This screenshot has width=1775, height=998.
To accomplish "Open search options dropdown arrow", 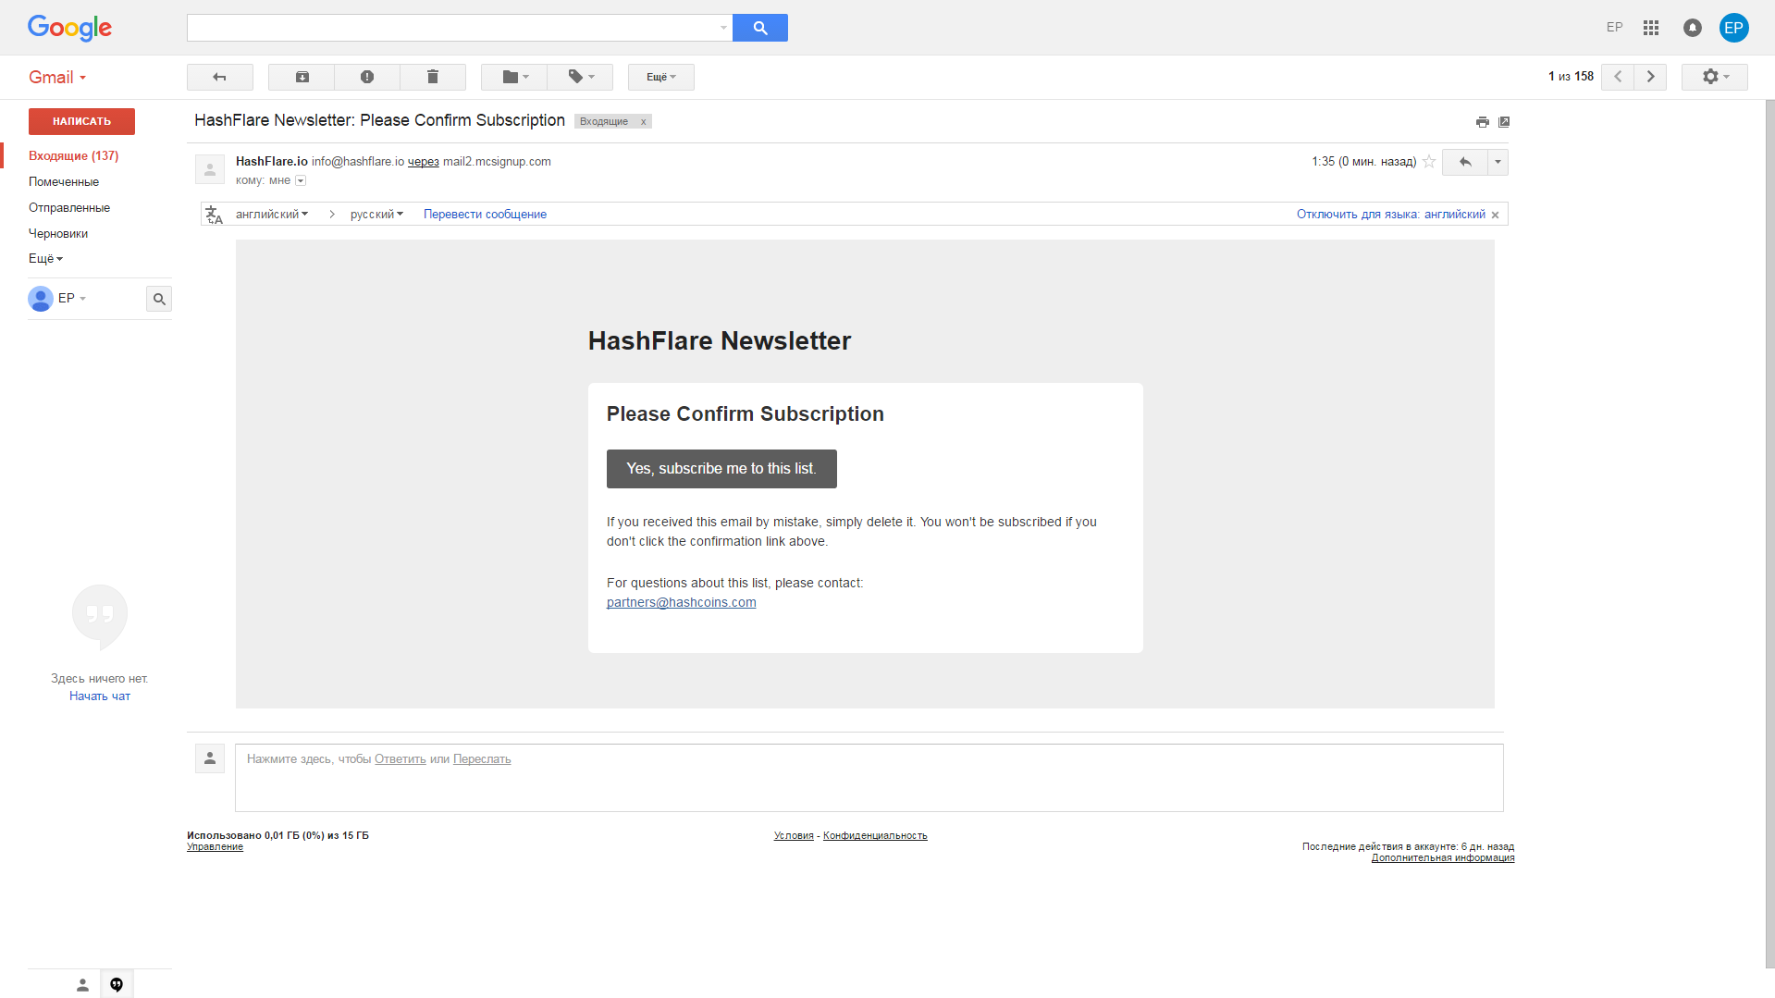I will (x=723, y=28).
